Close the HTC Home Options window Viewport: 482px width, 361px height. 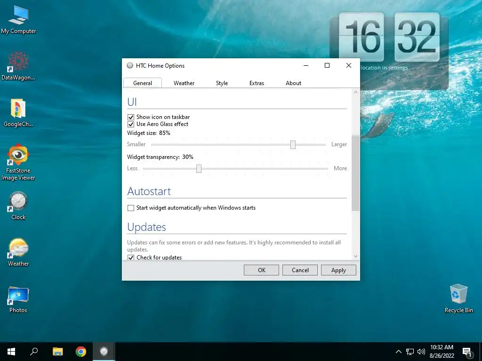pyautogui.click(x=349, y=65)
